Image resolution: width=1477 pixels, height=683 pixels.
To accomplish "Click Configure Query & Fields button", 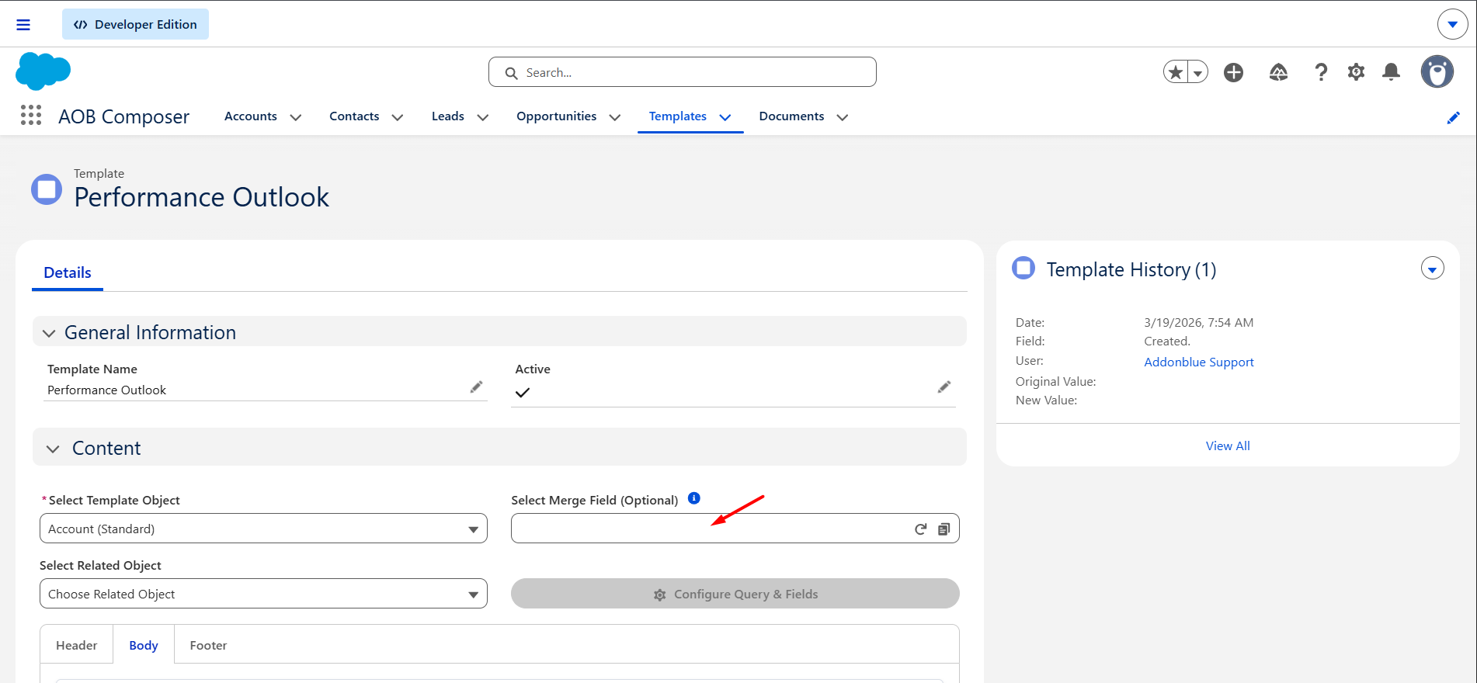I will pos(735,594).
